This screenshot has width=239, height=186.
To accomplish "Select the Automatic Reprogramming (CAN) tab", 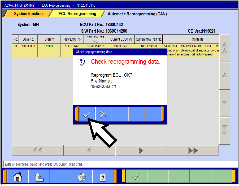I will (x=137, y=14).
